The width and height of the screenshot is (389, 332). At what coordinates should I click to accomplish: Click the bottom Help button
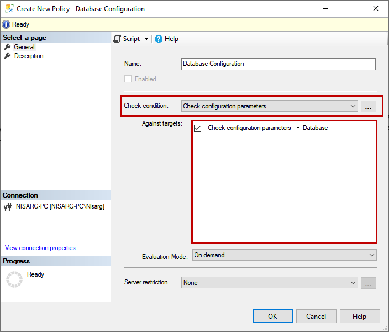coord(360,316)
